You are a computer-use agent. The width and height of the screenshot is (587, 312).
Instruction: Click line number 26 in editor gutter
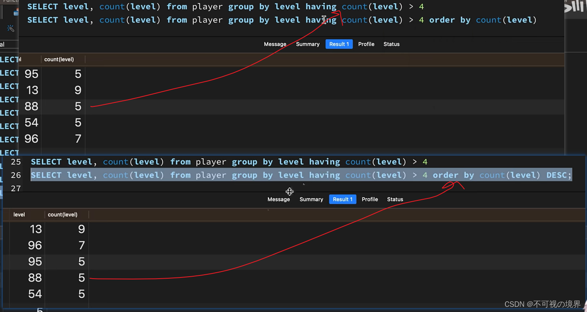[16, 175]
